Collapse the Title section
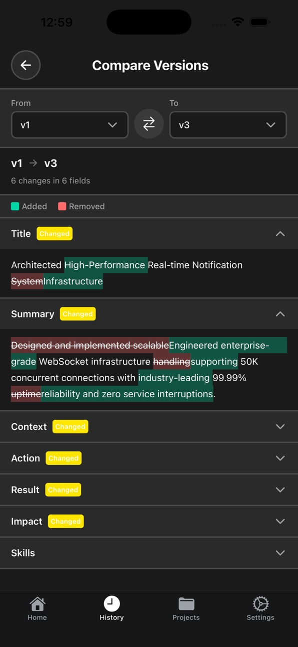Screen dimensions: 298x647 (149, 234)
